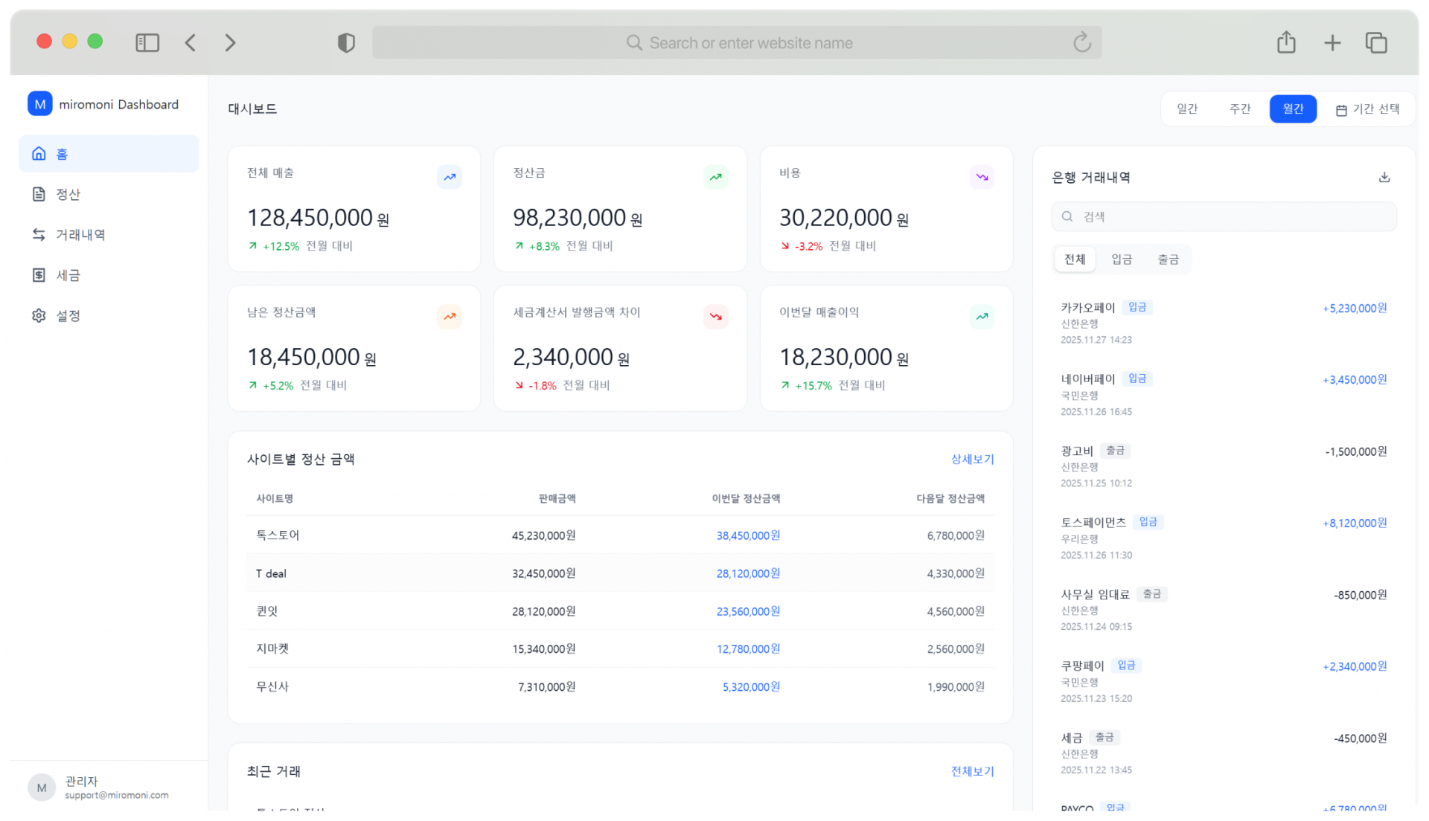The width and height of the screenshot is (1429, 821).
Task: Click the 검색 field in bank transactions
Action: tap(1224, 216)
